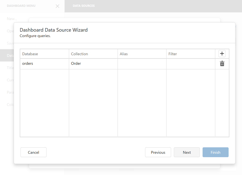The width and height of the screenshot is (242, 175).
Task: Click the empty Alias cell for orders
Action: (x=142, y=64)
